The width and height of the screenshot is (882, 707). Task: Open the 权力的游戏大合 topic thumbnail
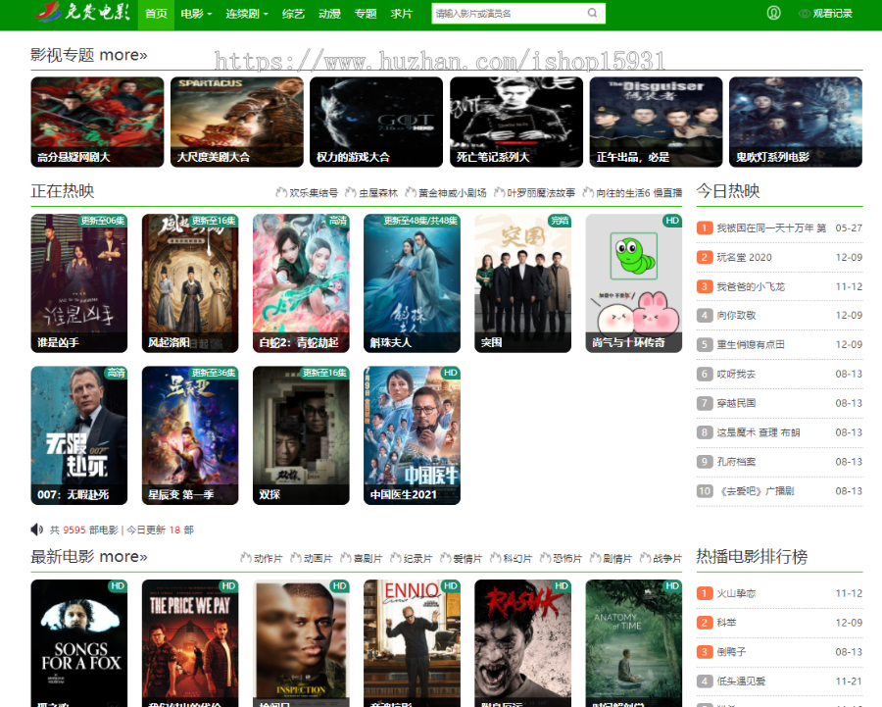tap(376, 123)
